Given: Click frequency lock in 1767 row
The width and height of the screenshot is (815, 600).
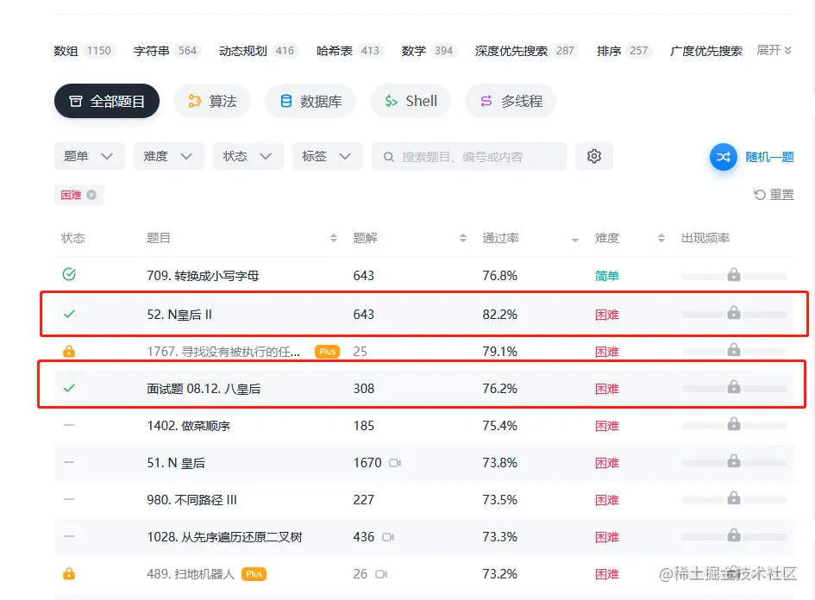Looking at the screenshot, I should click(x=733, y=350).
